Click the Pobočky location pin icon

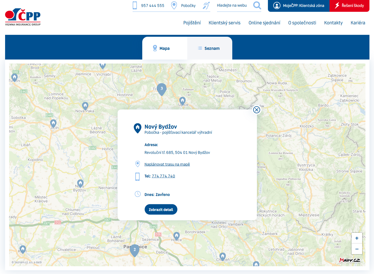[x=174, y=5]
